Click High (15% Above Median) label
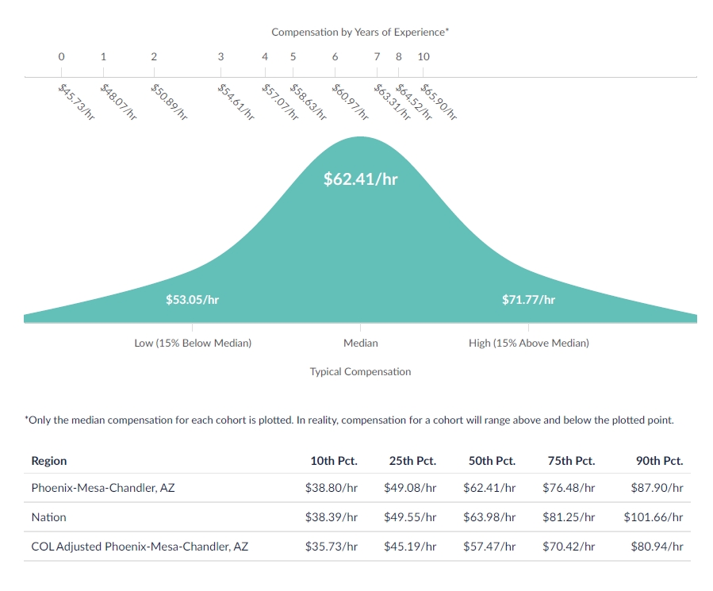This screenshot has height=591, width=713. point(529,343)
